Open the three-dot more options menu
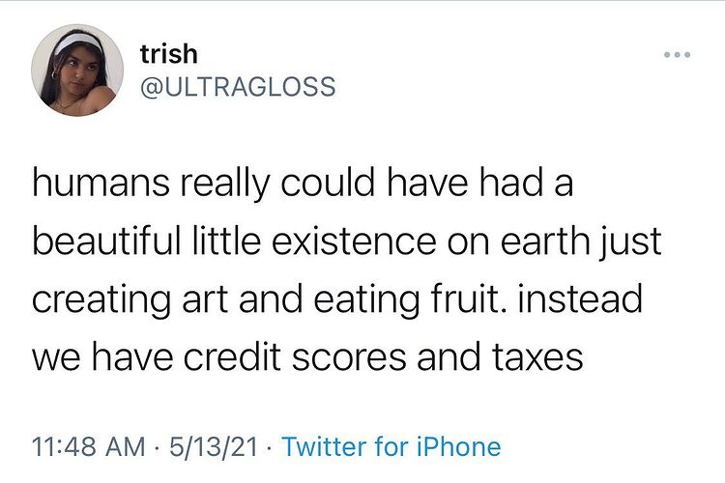This screenshot has width=725, height=483. (678, 55)
